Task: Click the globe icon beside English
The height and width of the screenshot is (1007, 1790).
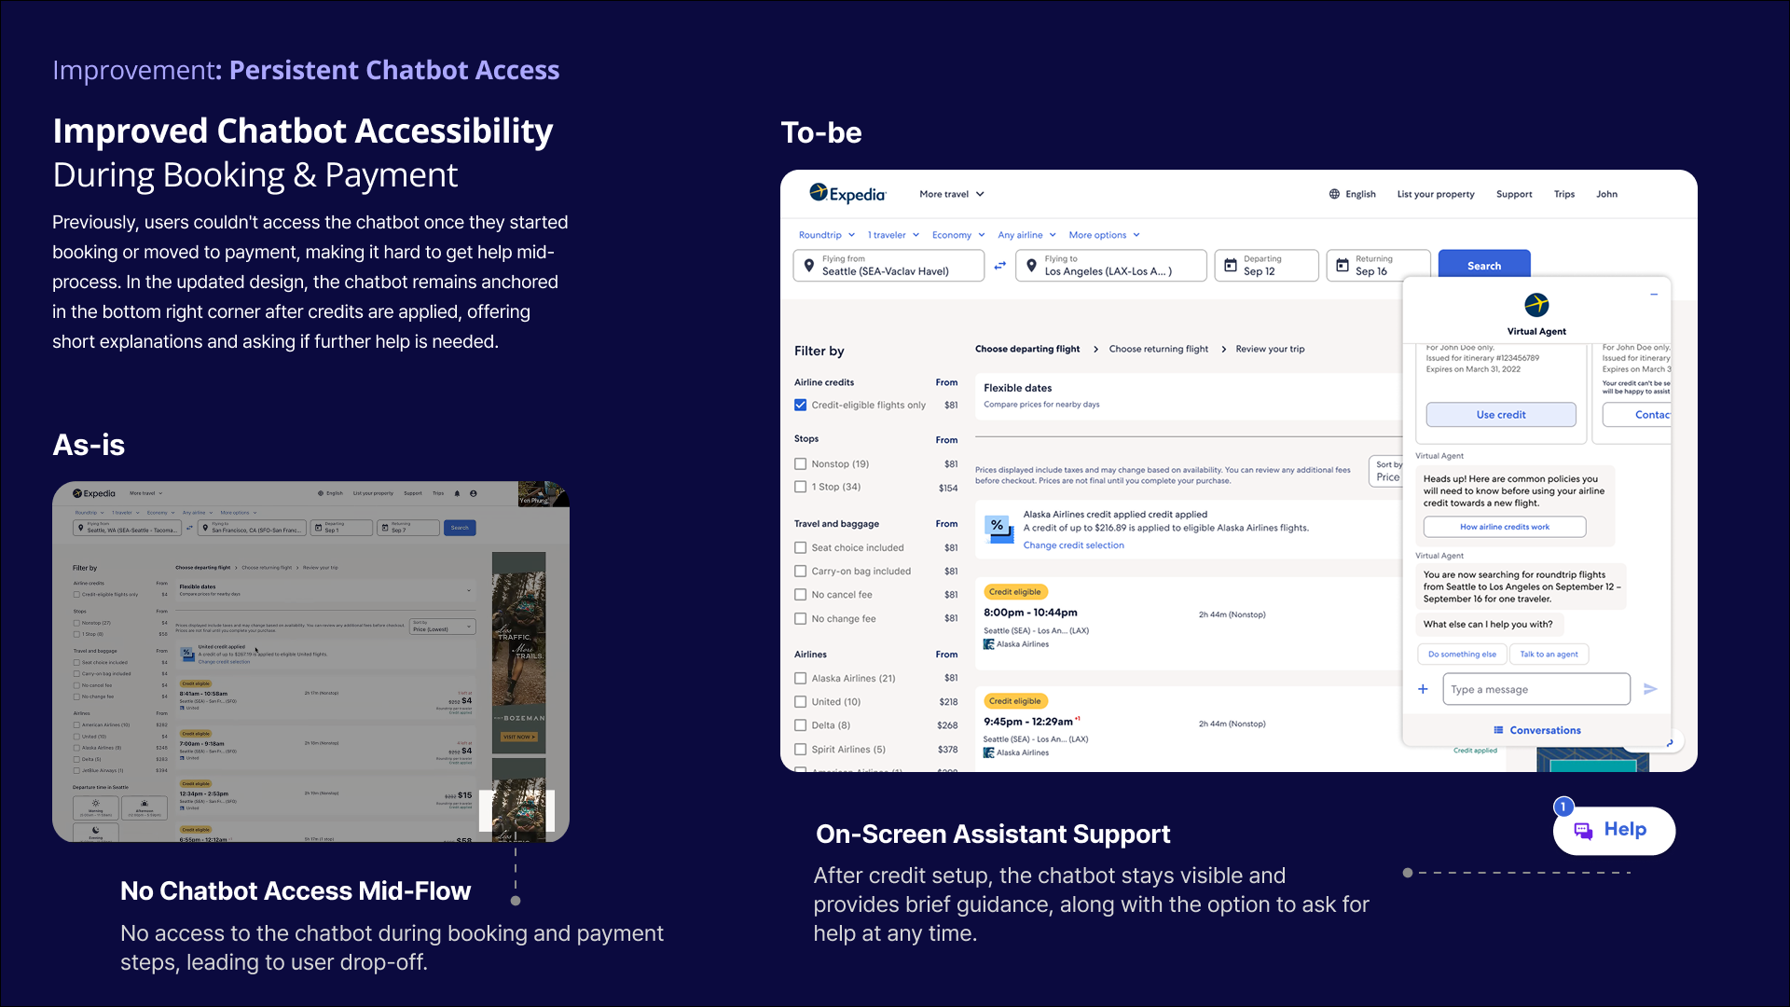Action: pyautogui.click(x=1334, y=194)
